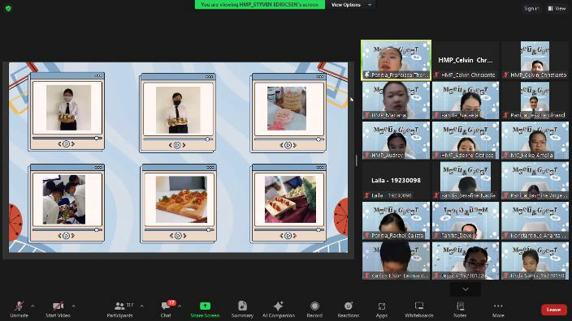Open the meeting Summary
The height and width of the screenshot is (321, 572).
pyautogui.click(x=242, y=310)
